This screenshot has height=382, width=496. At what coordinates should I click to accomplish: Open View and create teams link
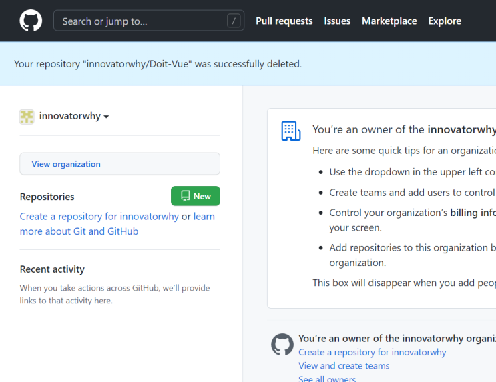click(x=344, y=365)
